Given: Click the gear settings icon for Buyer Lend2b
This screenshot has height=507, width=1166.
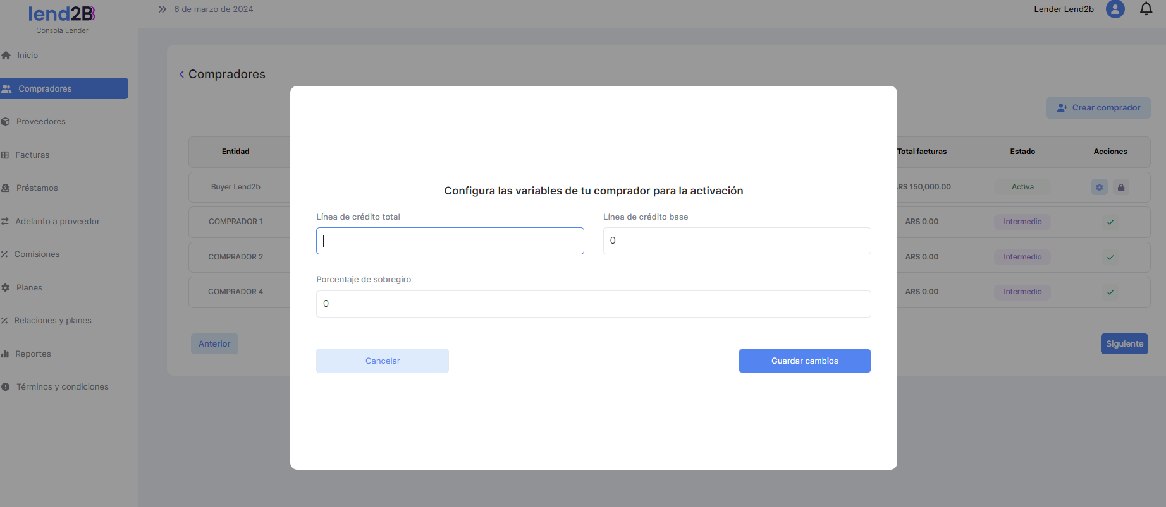Looking at the screenshot, I should [x=1099, y=188].
